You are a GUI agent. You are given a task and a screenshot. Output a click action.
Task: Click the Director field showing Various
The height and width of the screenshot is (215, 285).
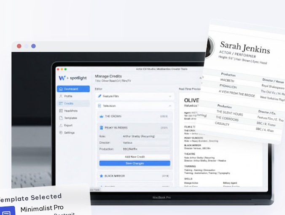tap(146, 142)
